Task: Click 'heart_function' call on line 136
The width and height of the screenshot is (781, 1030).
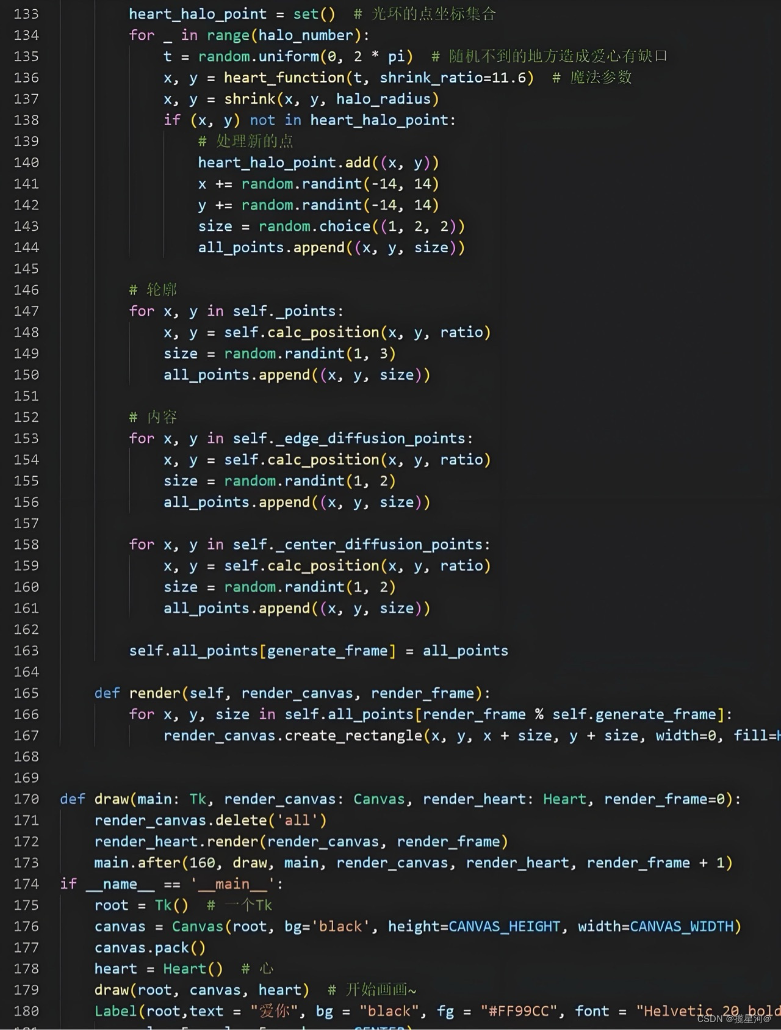Action: click(x=284, y=78)
